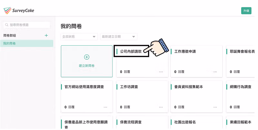Open the 耶誕舞會報名表 survey
258x130 pixels.
tap(243, 51)
